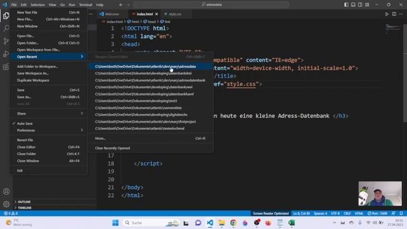
Task: Toggle the primary sidebar layout icon
Action: coord(346,4)
